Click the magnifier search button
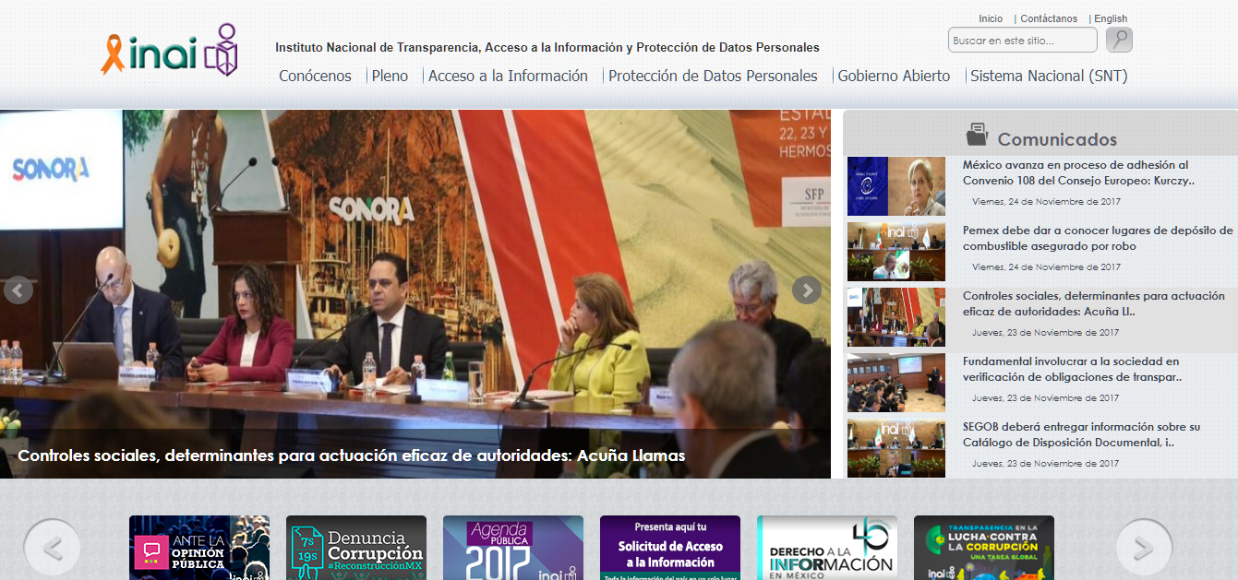Screen dimensions: 1238x580 (x=1118, y=40)
